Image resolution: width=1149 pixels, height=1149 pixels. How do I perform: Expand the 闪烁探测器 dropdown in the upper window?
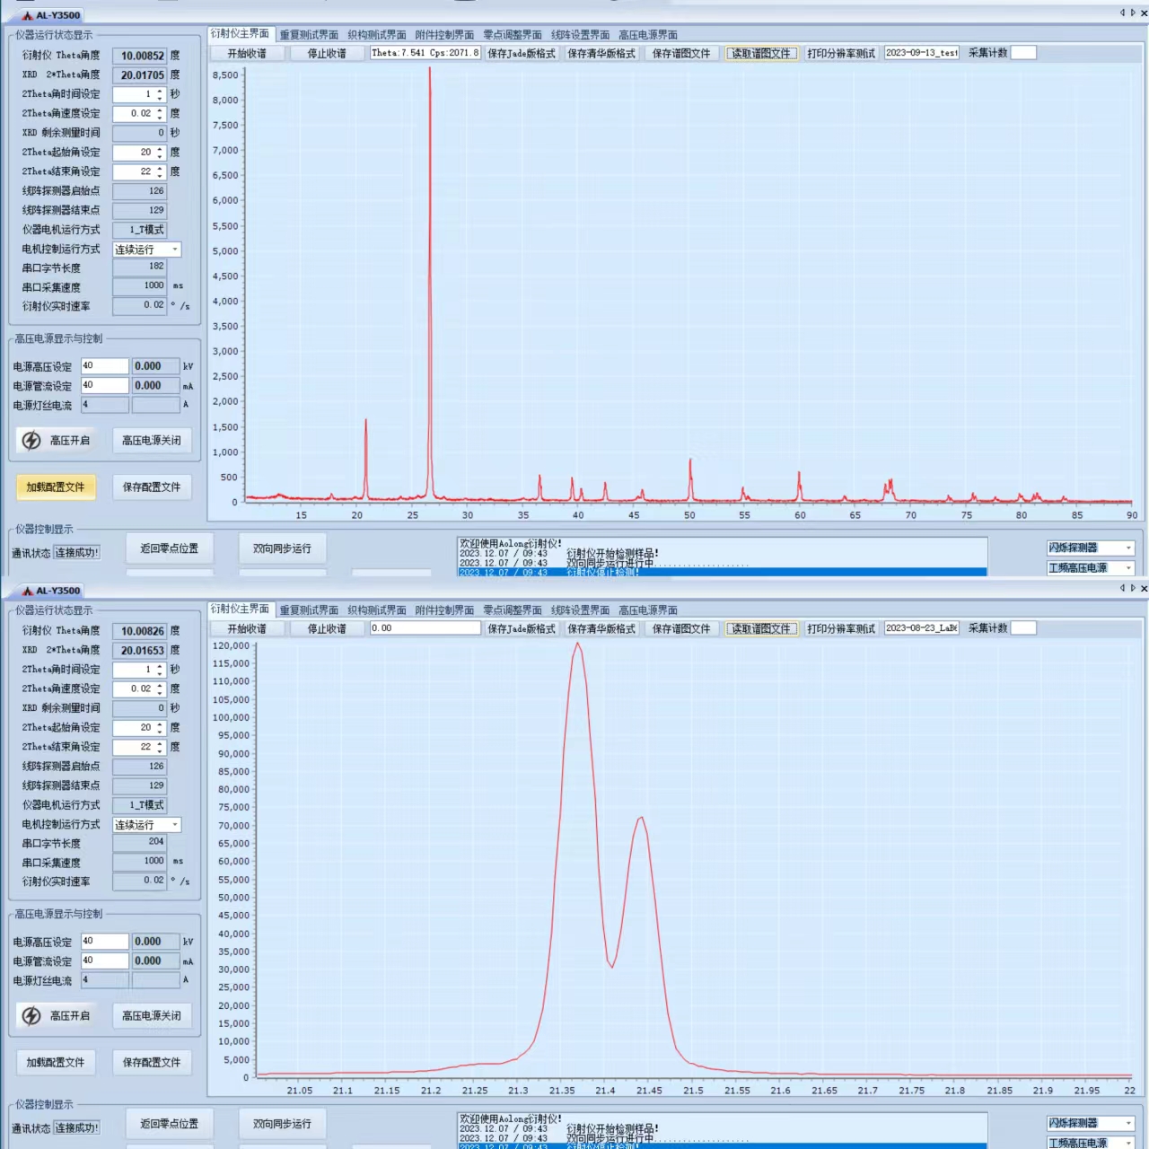(x=1128, y=548)
